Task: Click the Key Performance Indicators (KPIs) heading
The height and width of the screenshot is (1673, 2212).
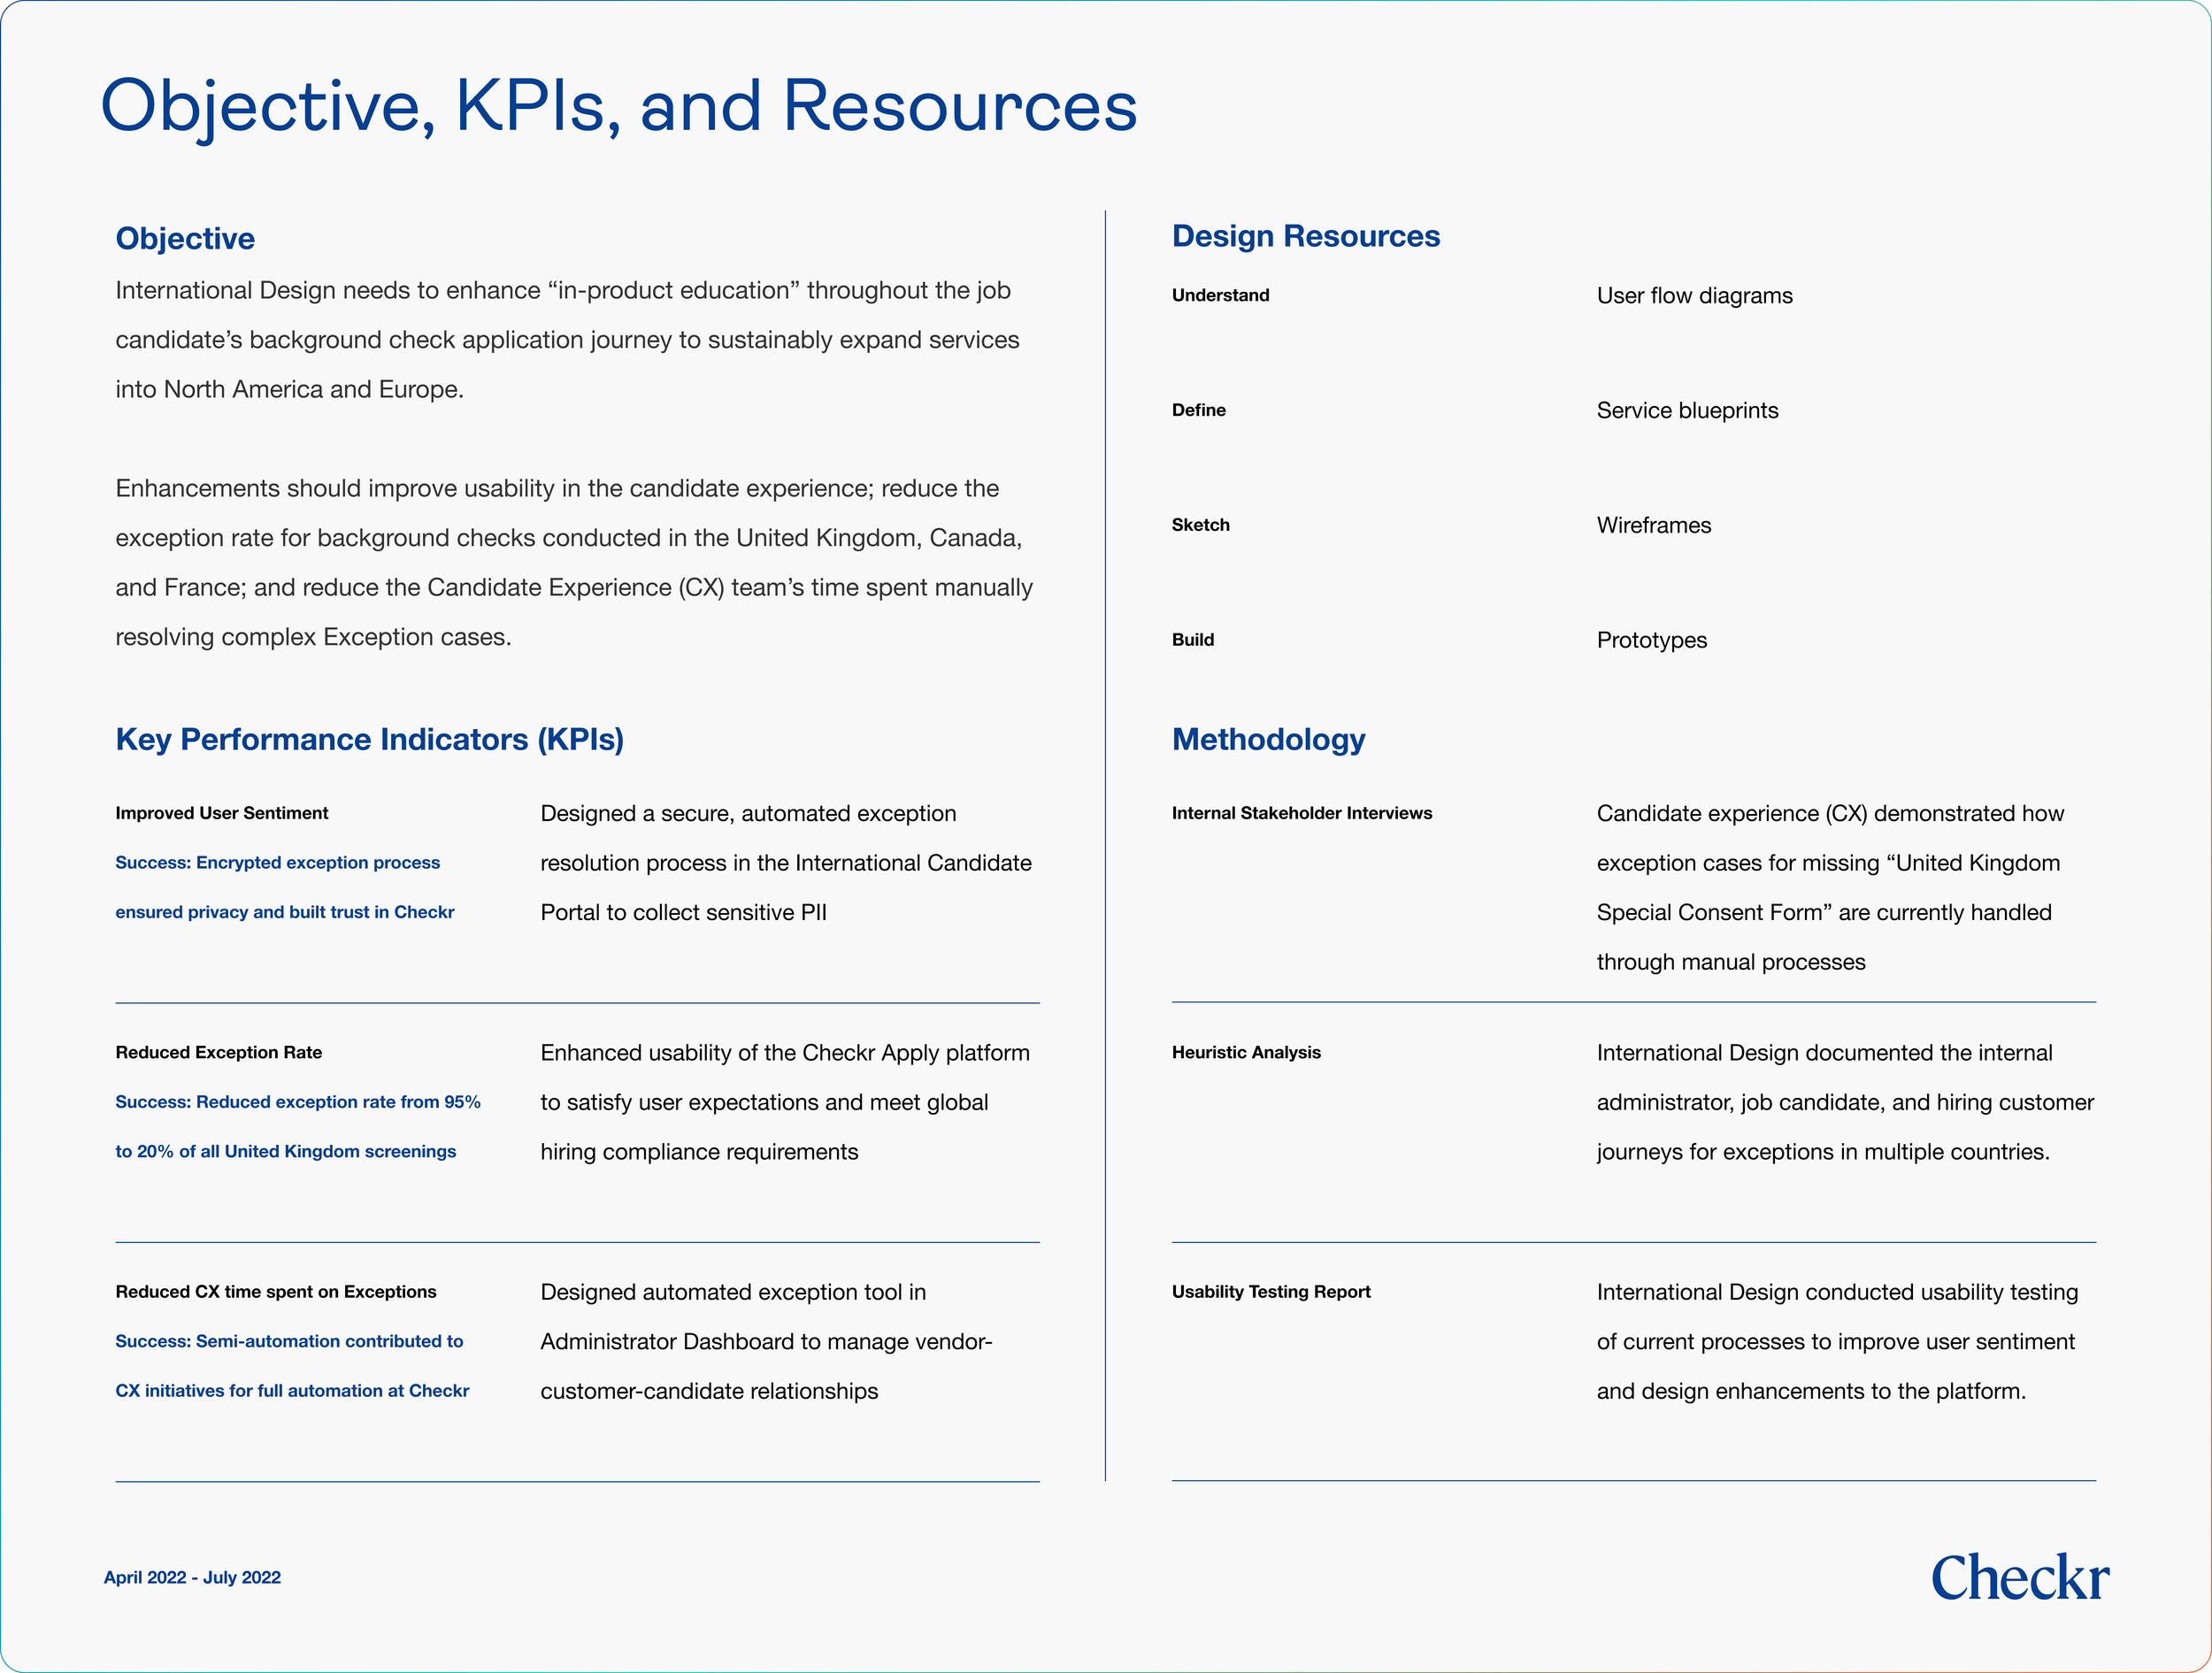Action: [369, 739]
